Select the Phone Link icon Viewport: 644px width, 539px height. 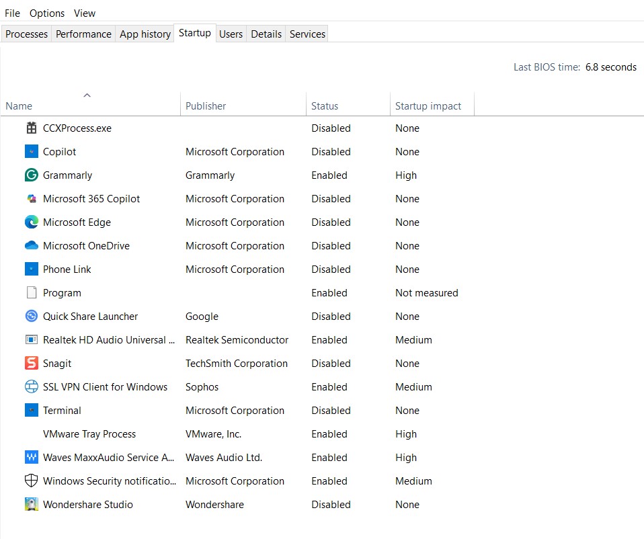[x=31, y=269]
